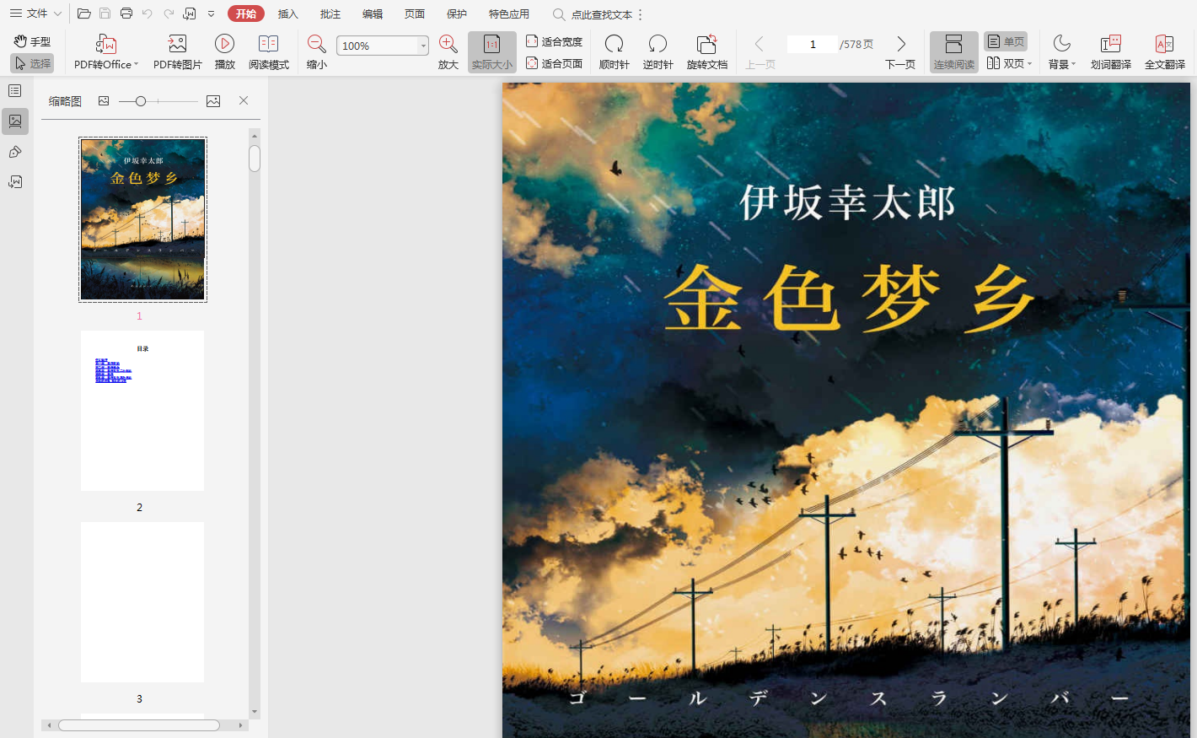The image size is (1197, 738).
Task: Click the large thumbnail size icon
Action: pos(213,100)
